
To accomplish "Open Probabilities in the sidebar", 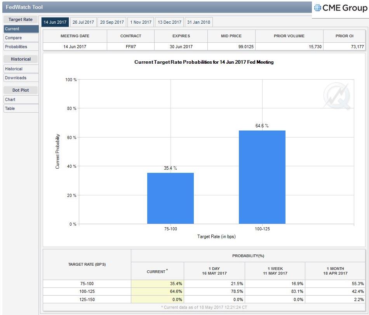I will (x=21, y=47).
